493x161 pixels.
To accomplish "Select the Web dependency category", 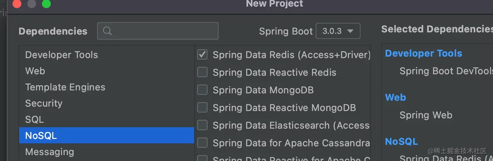I will coord(35,71).
